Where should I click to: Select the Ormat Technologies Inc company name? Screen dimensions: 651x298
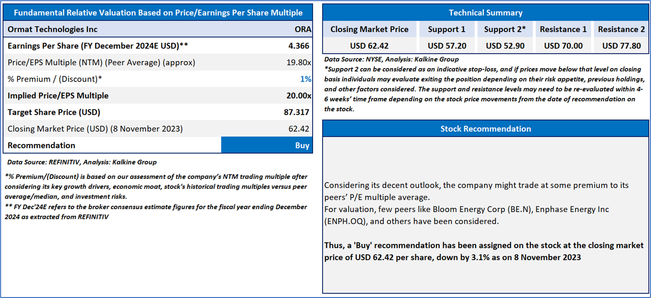coord(52,29)
